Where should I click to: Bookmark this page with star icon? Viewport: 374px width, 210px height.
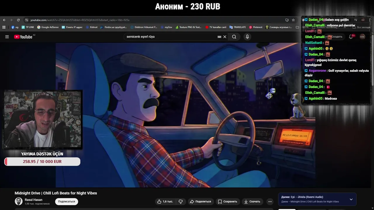click(x=293, y=20)
